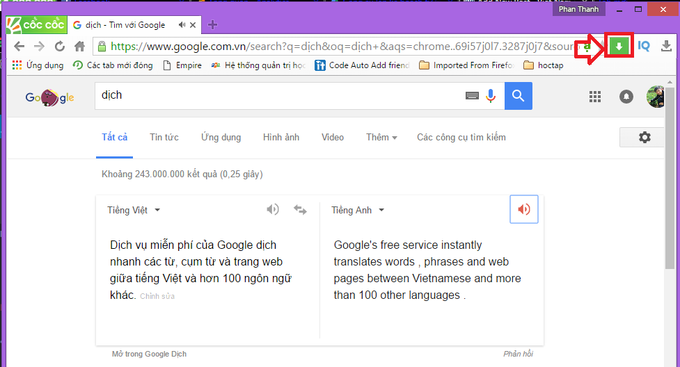Click the secure padlock icon in the address bar

point(102,46)
